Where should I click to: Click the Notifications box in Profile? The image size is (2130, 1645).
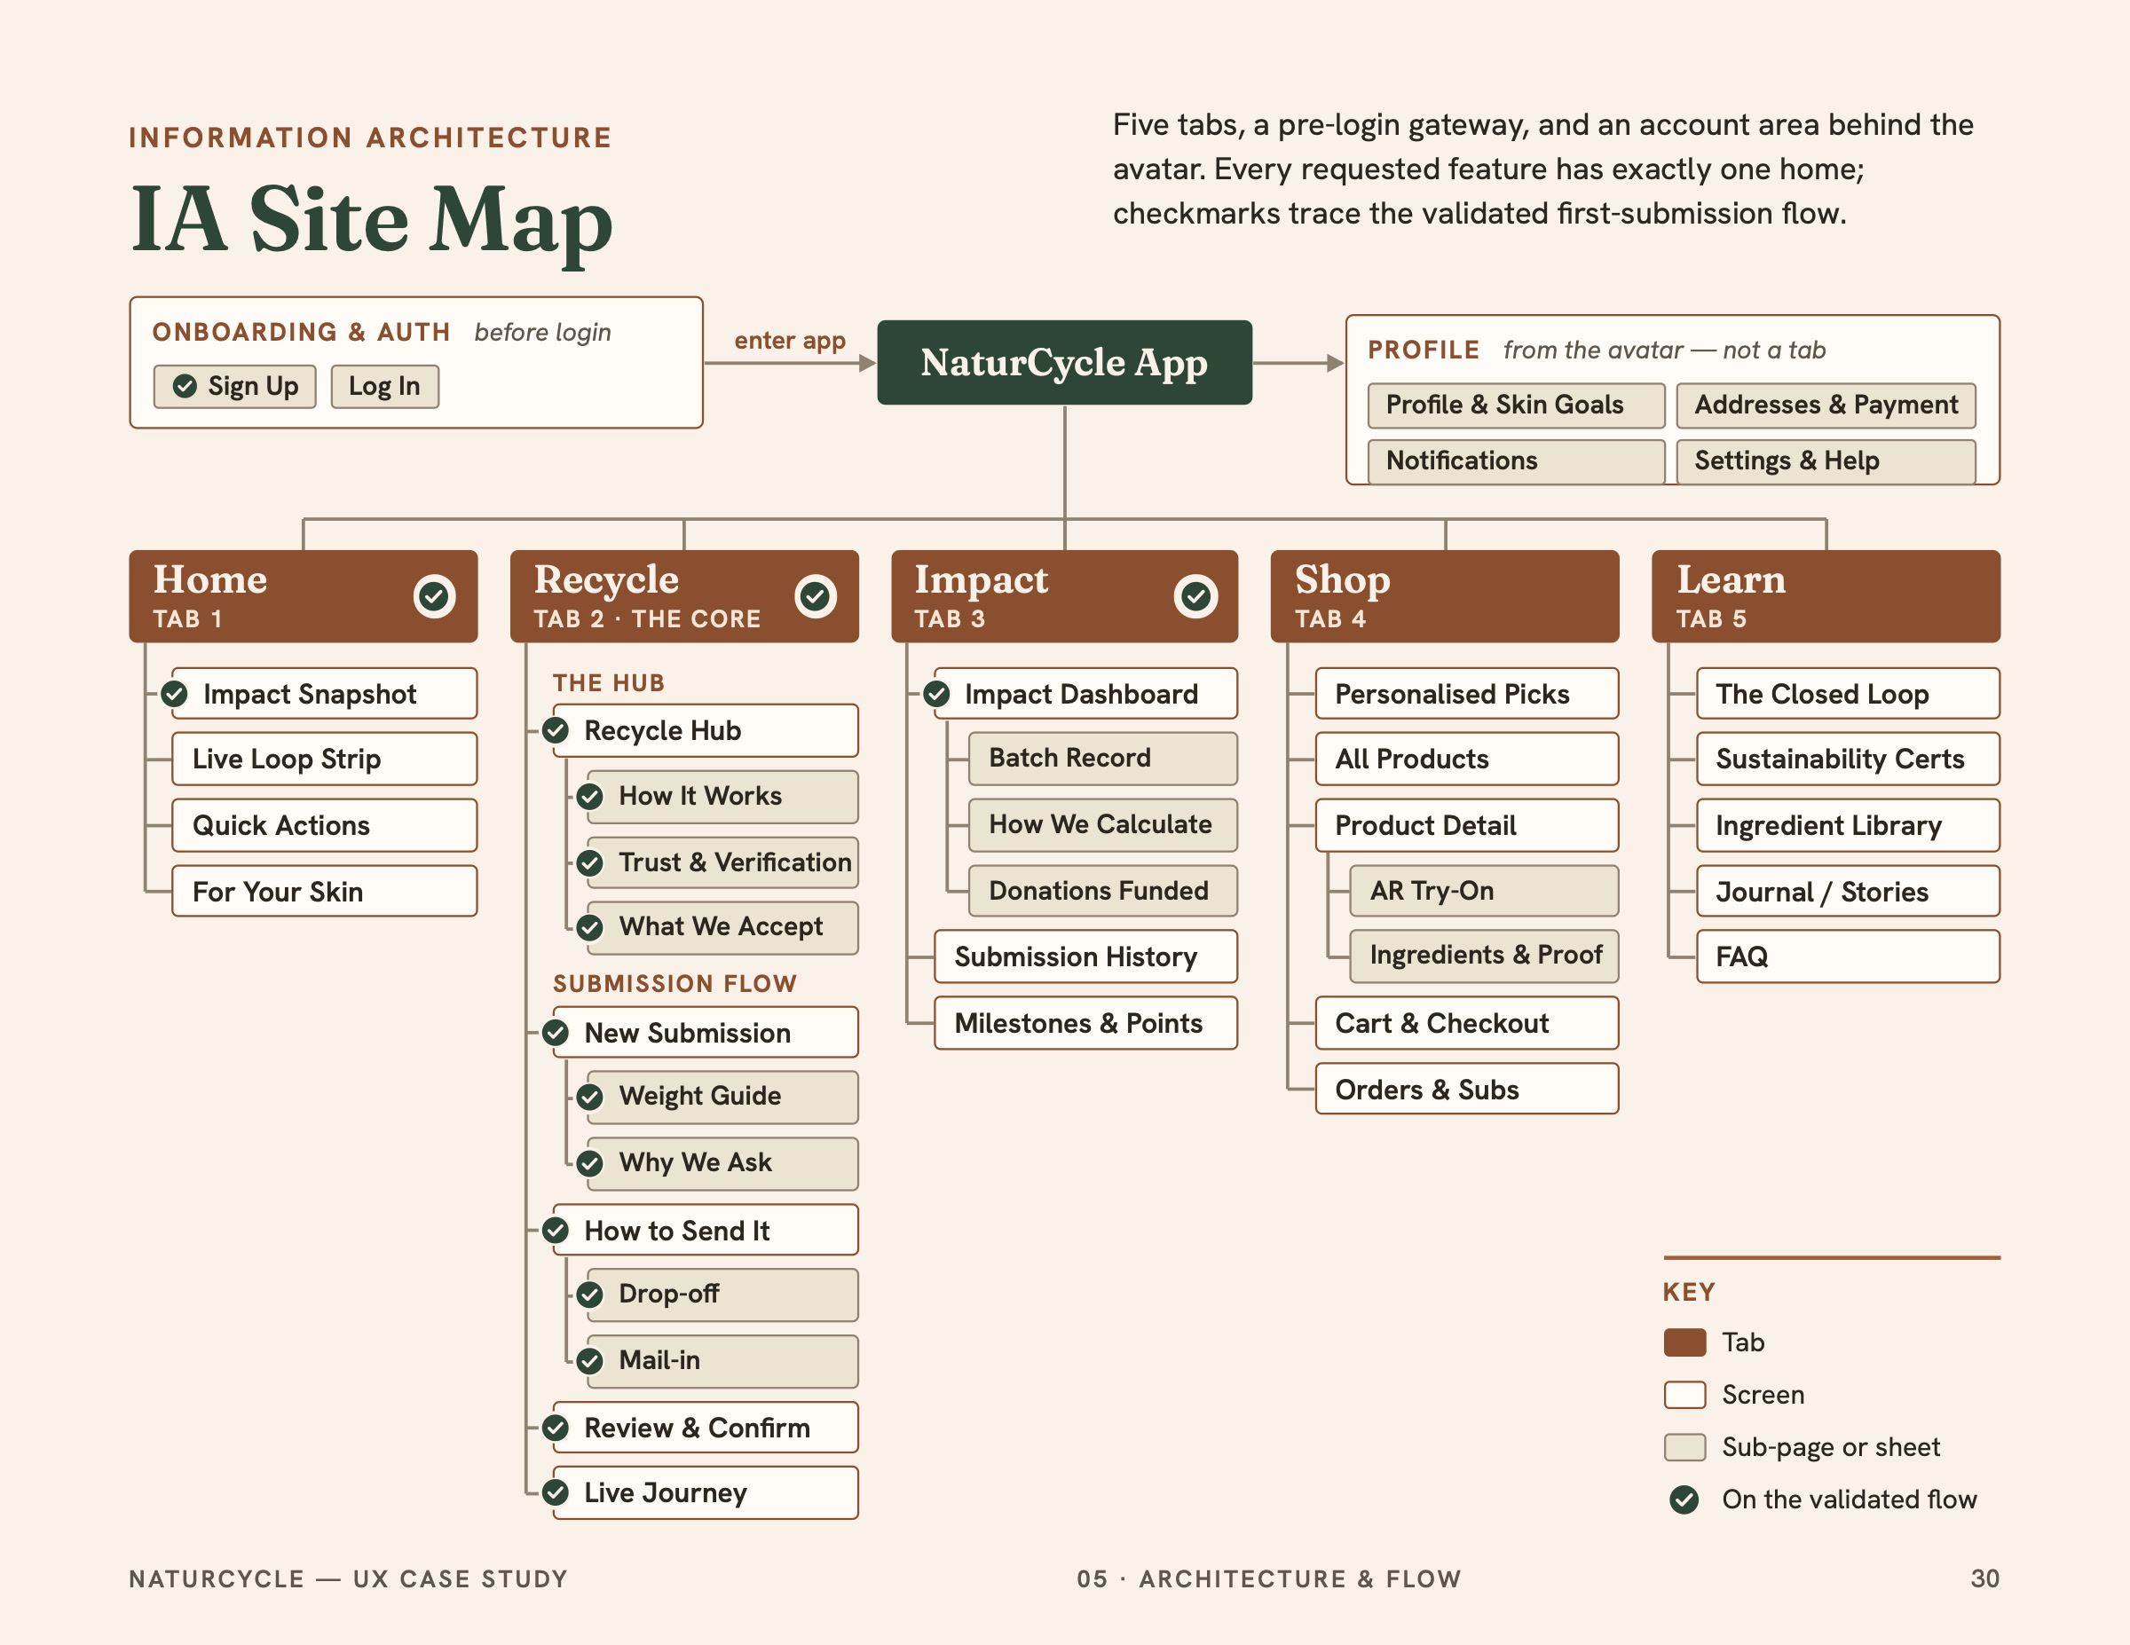click(x=1516, y=461)
